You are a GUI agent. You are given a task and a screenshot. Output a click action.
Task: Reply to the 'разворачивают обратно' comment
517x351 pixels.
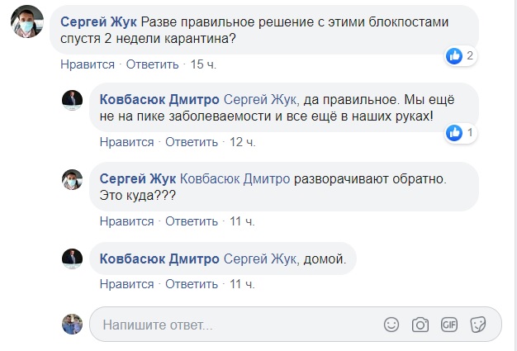[191, 221]
